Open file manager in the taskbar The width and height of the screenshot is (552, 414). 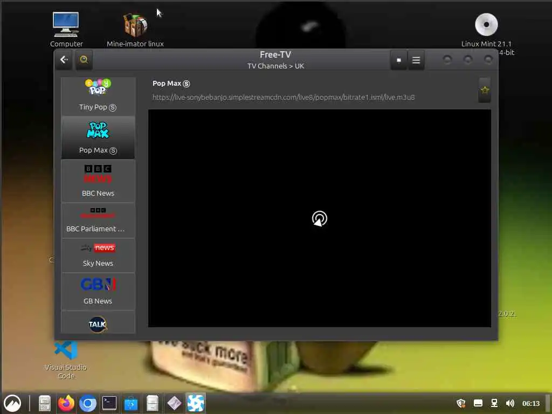tap(45, 403)
